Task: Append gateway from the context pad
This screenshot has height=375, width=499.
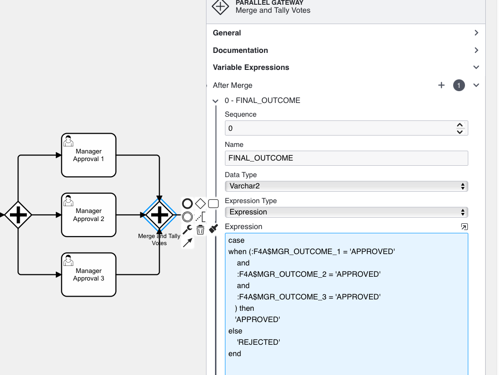Action: coord(200,204)
